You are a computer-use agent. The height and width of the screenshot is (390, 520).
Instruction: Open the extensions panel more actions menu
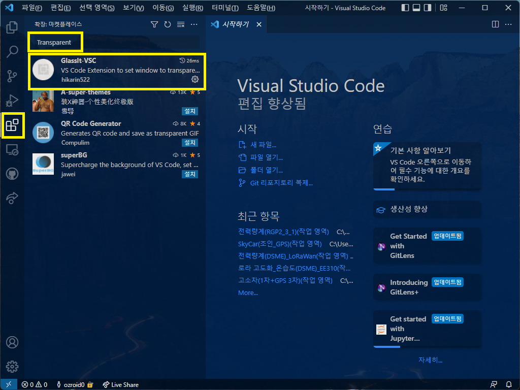click(x=194, y=24)
